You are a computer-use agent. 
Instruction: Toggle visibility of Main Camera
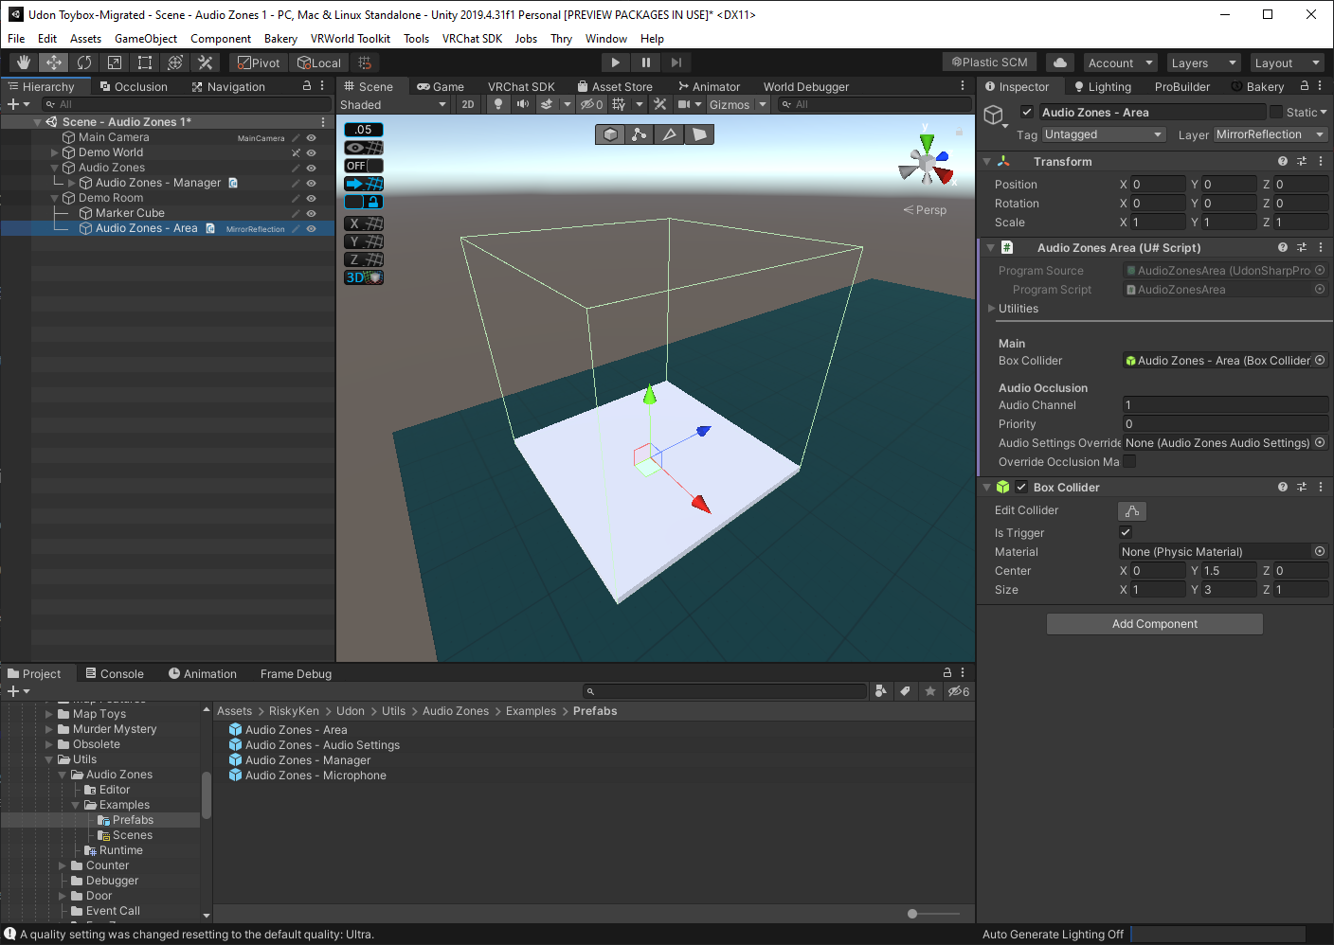point(311,137)
